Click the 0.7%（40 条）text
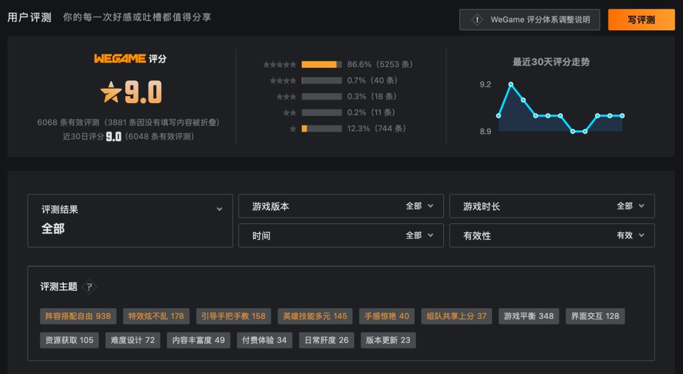 tap(372, 80)
